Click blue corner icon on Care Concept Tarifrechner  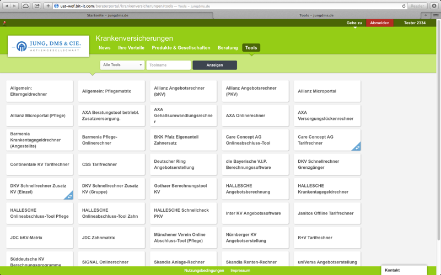(x=357, y=147)
